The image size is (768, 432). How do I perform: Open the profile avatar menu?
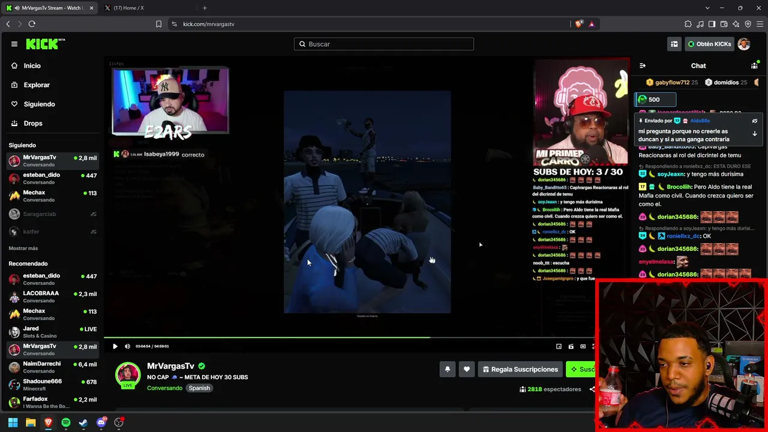(744, 44)
